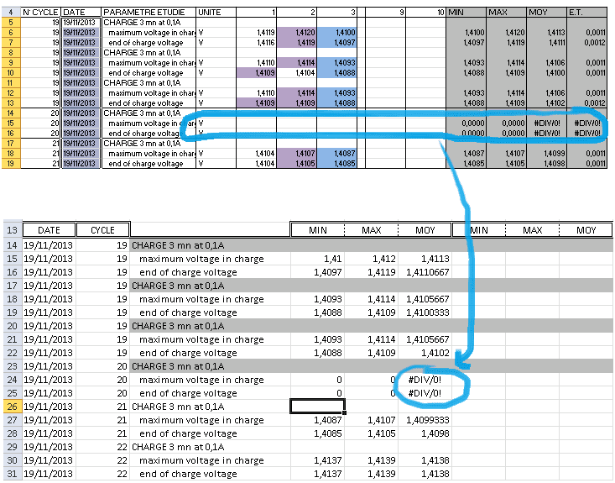Click column header 9 in top table

point(385,13)
